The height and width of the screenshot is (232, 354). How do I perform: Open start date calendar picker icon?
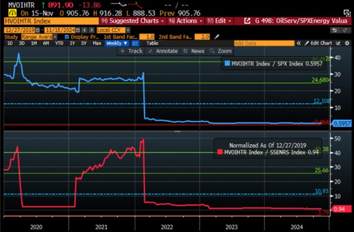point(38,30)
